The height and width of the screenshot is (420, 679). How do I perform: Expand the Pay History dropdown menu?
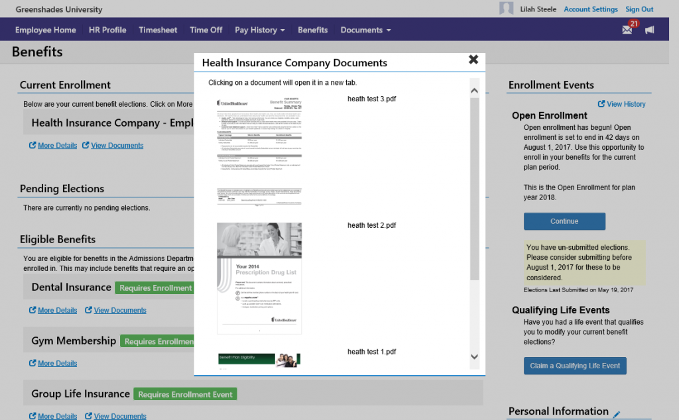point(260,30)
